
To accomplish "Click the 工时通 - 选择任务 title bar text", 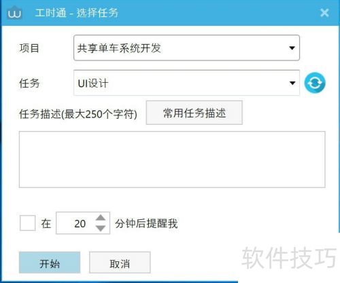I will click(77, 13).
